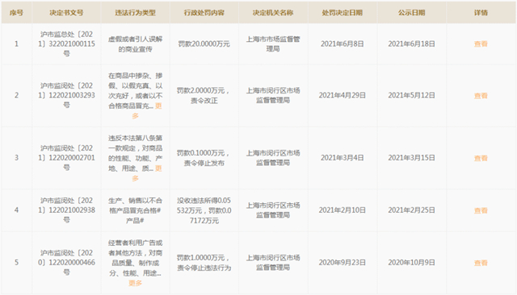Click the 违反本法第八条第一款规定 violation cell
This screenshot has width=517, height=295.
pos(135,158)
